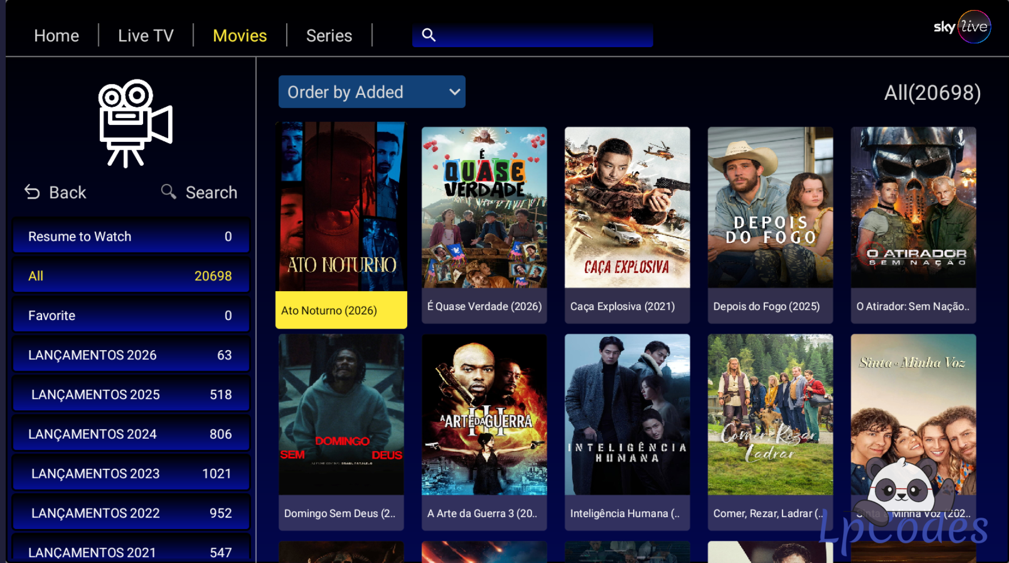Click the magnifier icon in top search bar
1009x563 pixels.
click(429, 35)
